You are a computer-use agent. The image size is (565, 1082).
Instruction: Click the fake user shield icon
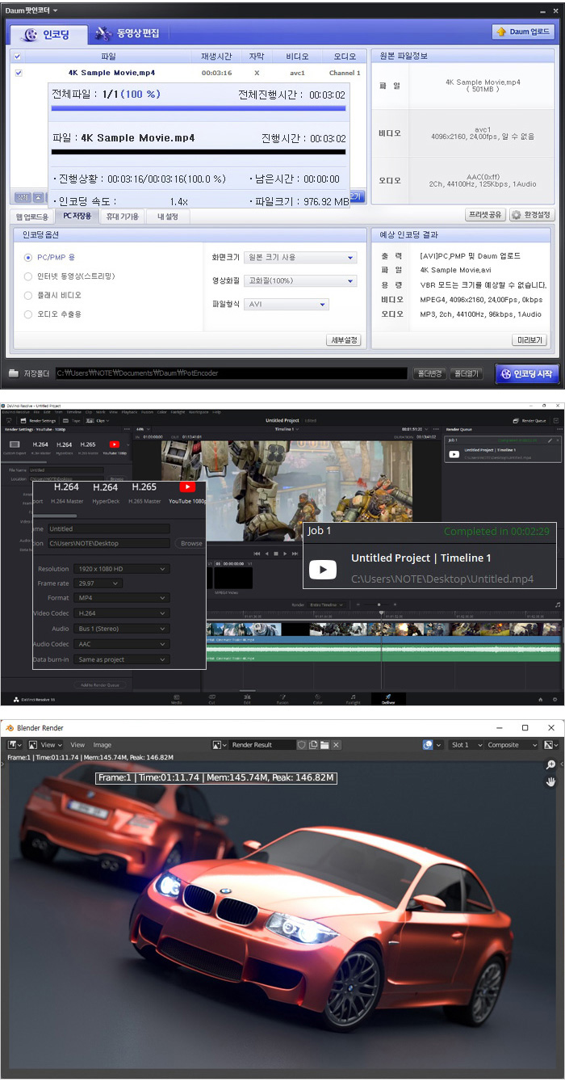(x=301, y=745)
